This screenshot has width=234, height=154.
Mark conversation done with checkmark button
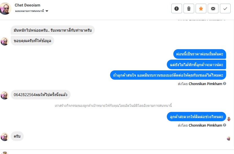click(x=225, y=9)
